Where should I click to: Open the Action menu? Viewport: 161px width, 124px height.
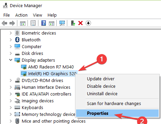point(21,15)
